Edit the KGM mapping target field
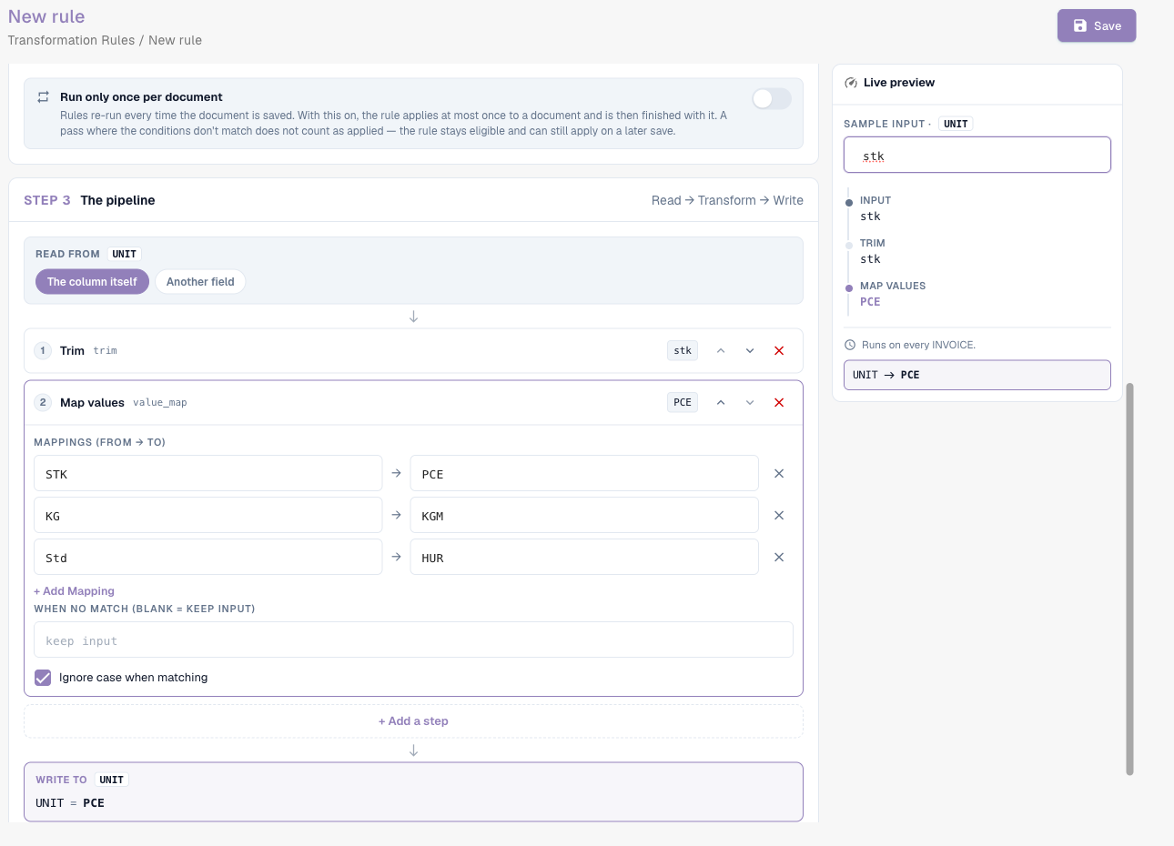 [x=584, y=516]
